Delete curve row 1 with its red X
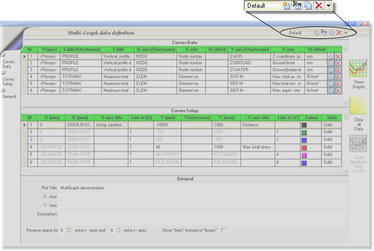 pyautogui.click(x=338, y=56)
